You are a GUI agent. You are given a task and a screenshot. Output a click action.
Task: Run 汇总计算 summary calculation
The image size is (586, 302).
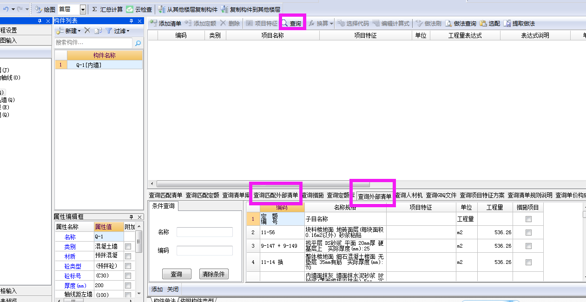tap(107, 9)
